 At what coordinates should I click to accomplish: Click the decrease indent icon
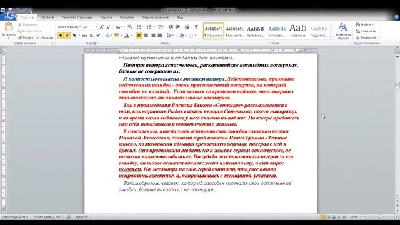tap(171, 27)
